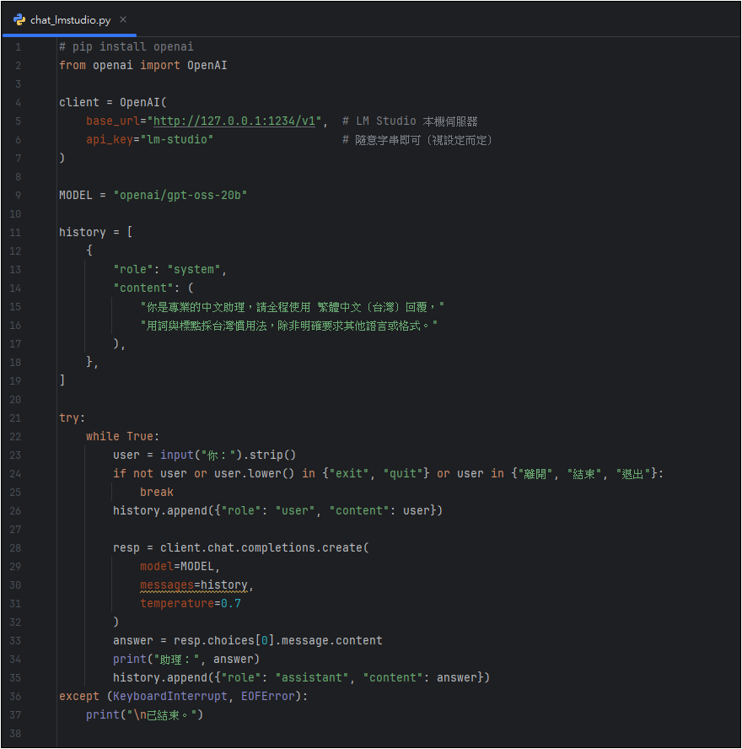The image size is (742, 749).
Task: Click the "lm-studio" api_key string
Action: pyautogui.click(x=177, y=139)
